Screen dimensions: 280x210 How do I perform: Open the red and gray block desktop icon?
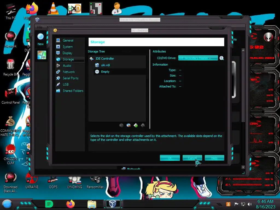tap(96, 8)
